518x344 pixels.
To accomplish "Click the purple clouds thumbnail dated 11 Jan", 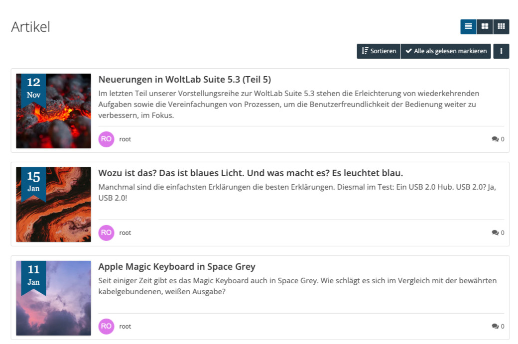I will pos(53,298).
